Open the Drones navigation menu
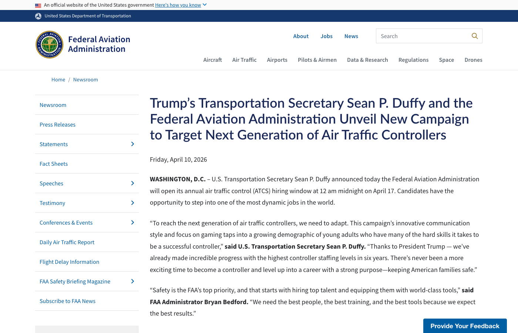 pos(473,60)
